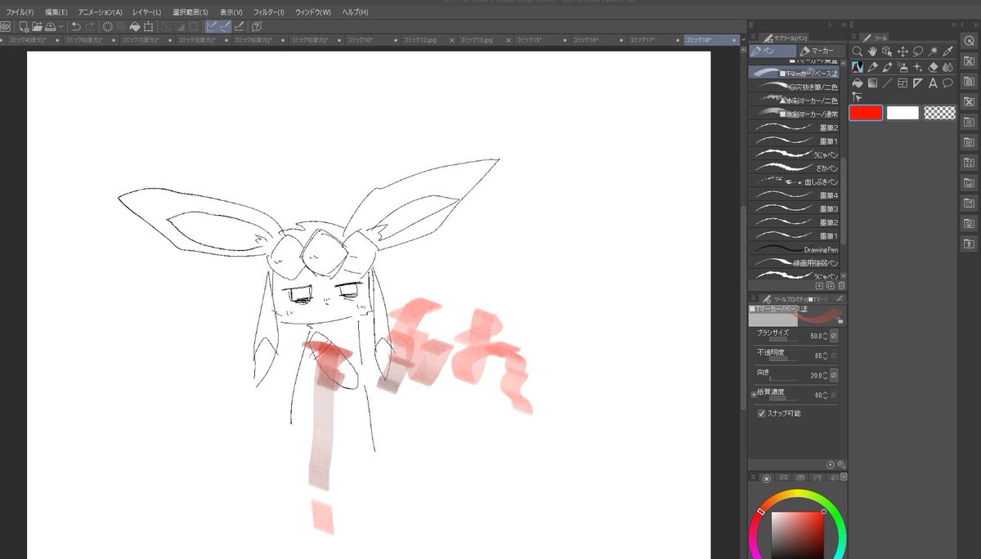
Task: Click the Clip Studio spiral icon
Action: [x=6, y=26]
